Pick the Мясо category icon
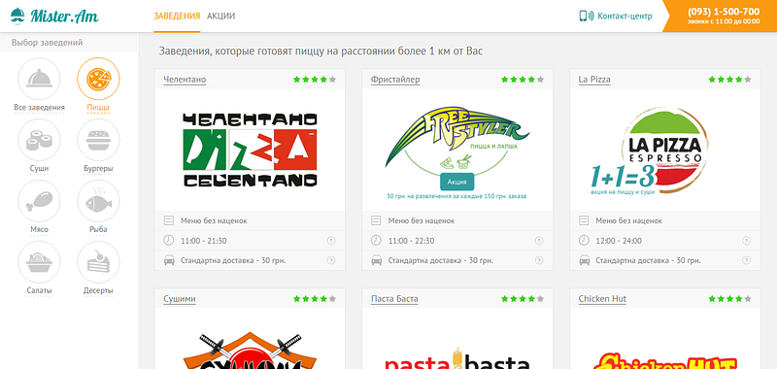The height and width of the screenshot is (369, 777). click(39, 201)
